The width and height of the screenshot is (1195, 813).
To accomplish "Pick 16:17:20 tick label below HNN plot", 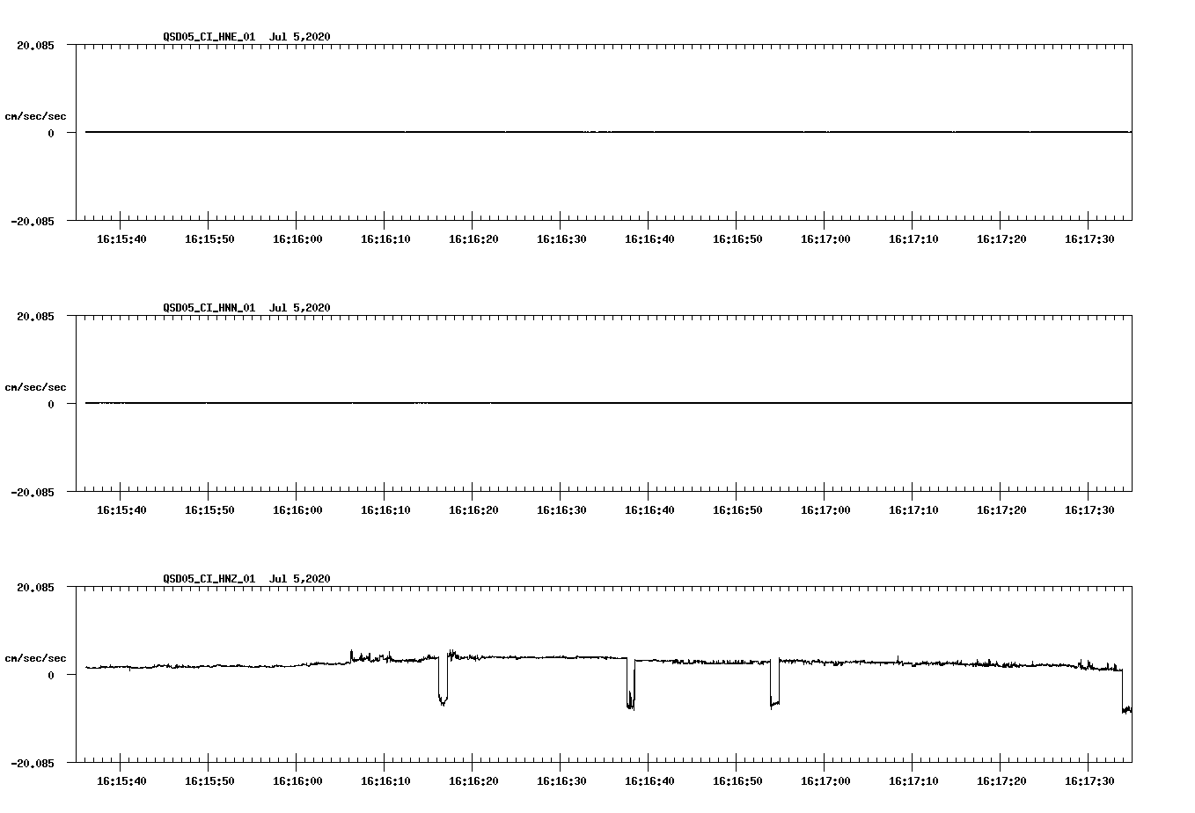I will [1001, 510].
